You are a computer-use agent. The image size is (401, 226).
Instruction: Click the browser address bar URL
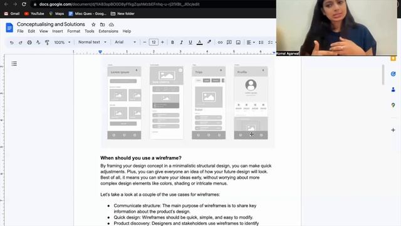tap(119, 4)
